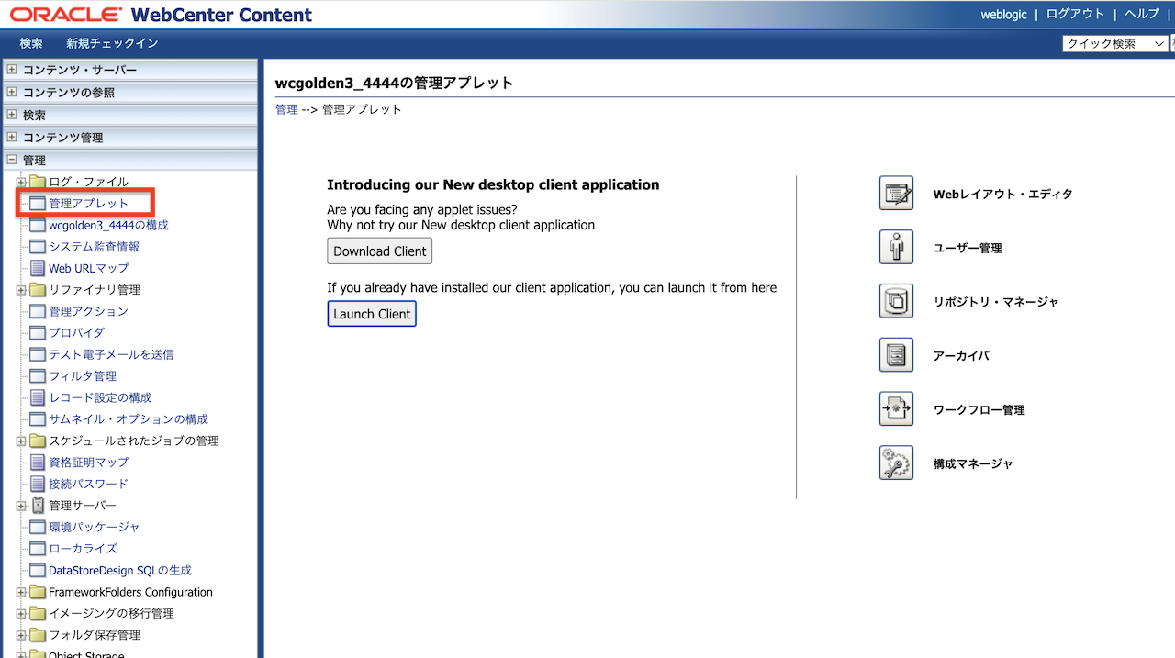
Task: Open the ワークフロー管理 text link
Action: (979, 410)
